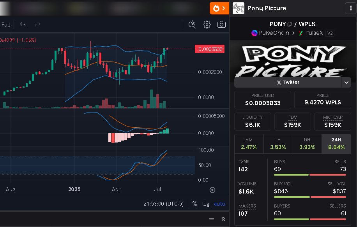Click the Pony Picture token avatar

click(239, 8)
